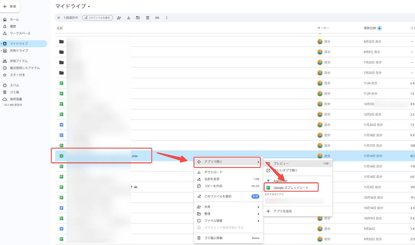Open more options via the three-dot icon
Viewport: 415px width, 245px height.
coord(166,17)
